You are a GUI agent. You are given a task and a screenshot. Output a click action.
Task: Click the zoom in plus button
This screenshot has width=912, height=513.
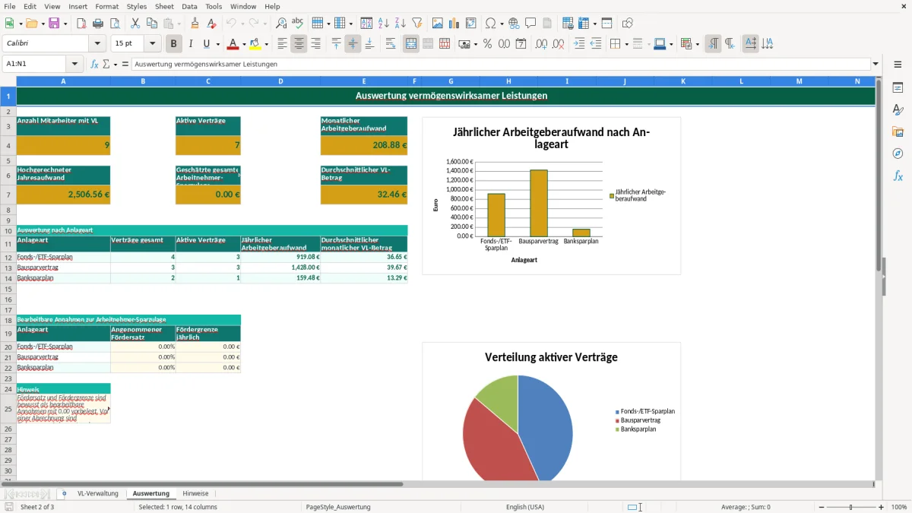[881, 507]
